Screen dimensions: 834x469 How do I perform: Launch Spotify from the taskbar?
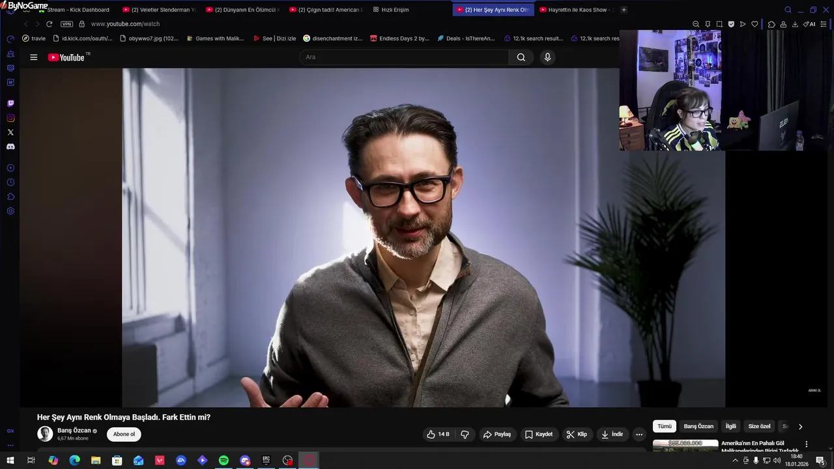pos(223,461)
